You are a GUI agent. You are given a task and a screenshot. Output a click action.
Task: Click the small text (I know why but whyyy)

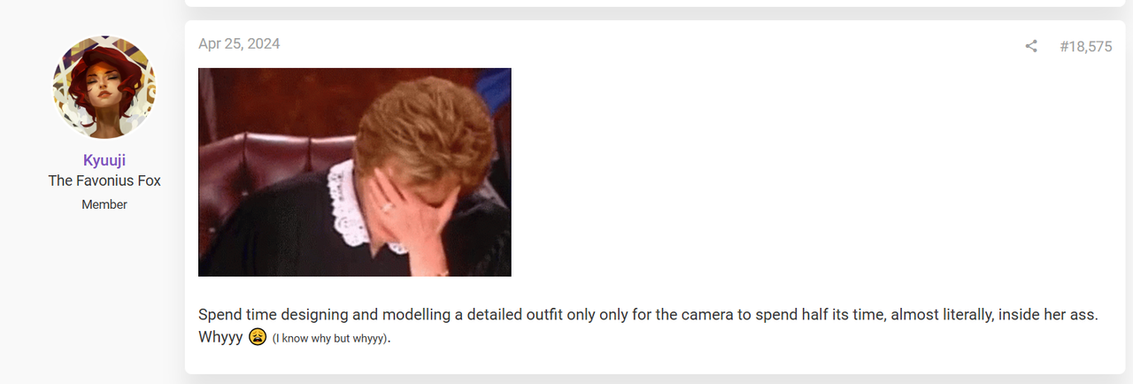point(330,338)
